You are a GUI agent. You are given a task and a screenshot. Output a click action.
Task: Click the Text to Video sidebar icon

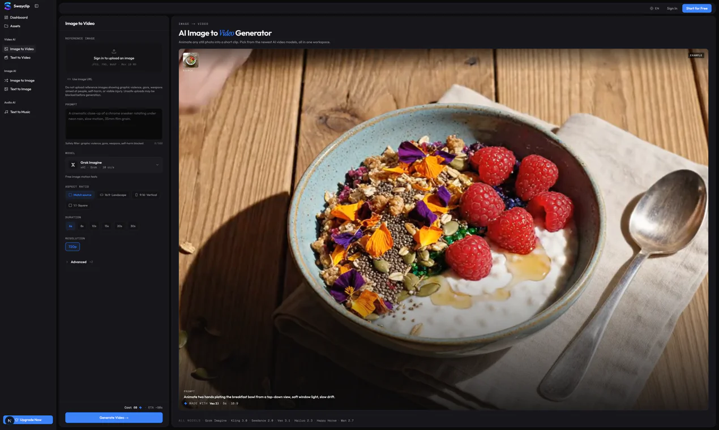(x=6, y=58)
